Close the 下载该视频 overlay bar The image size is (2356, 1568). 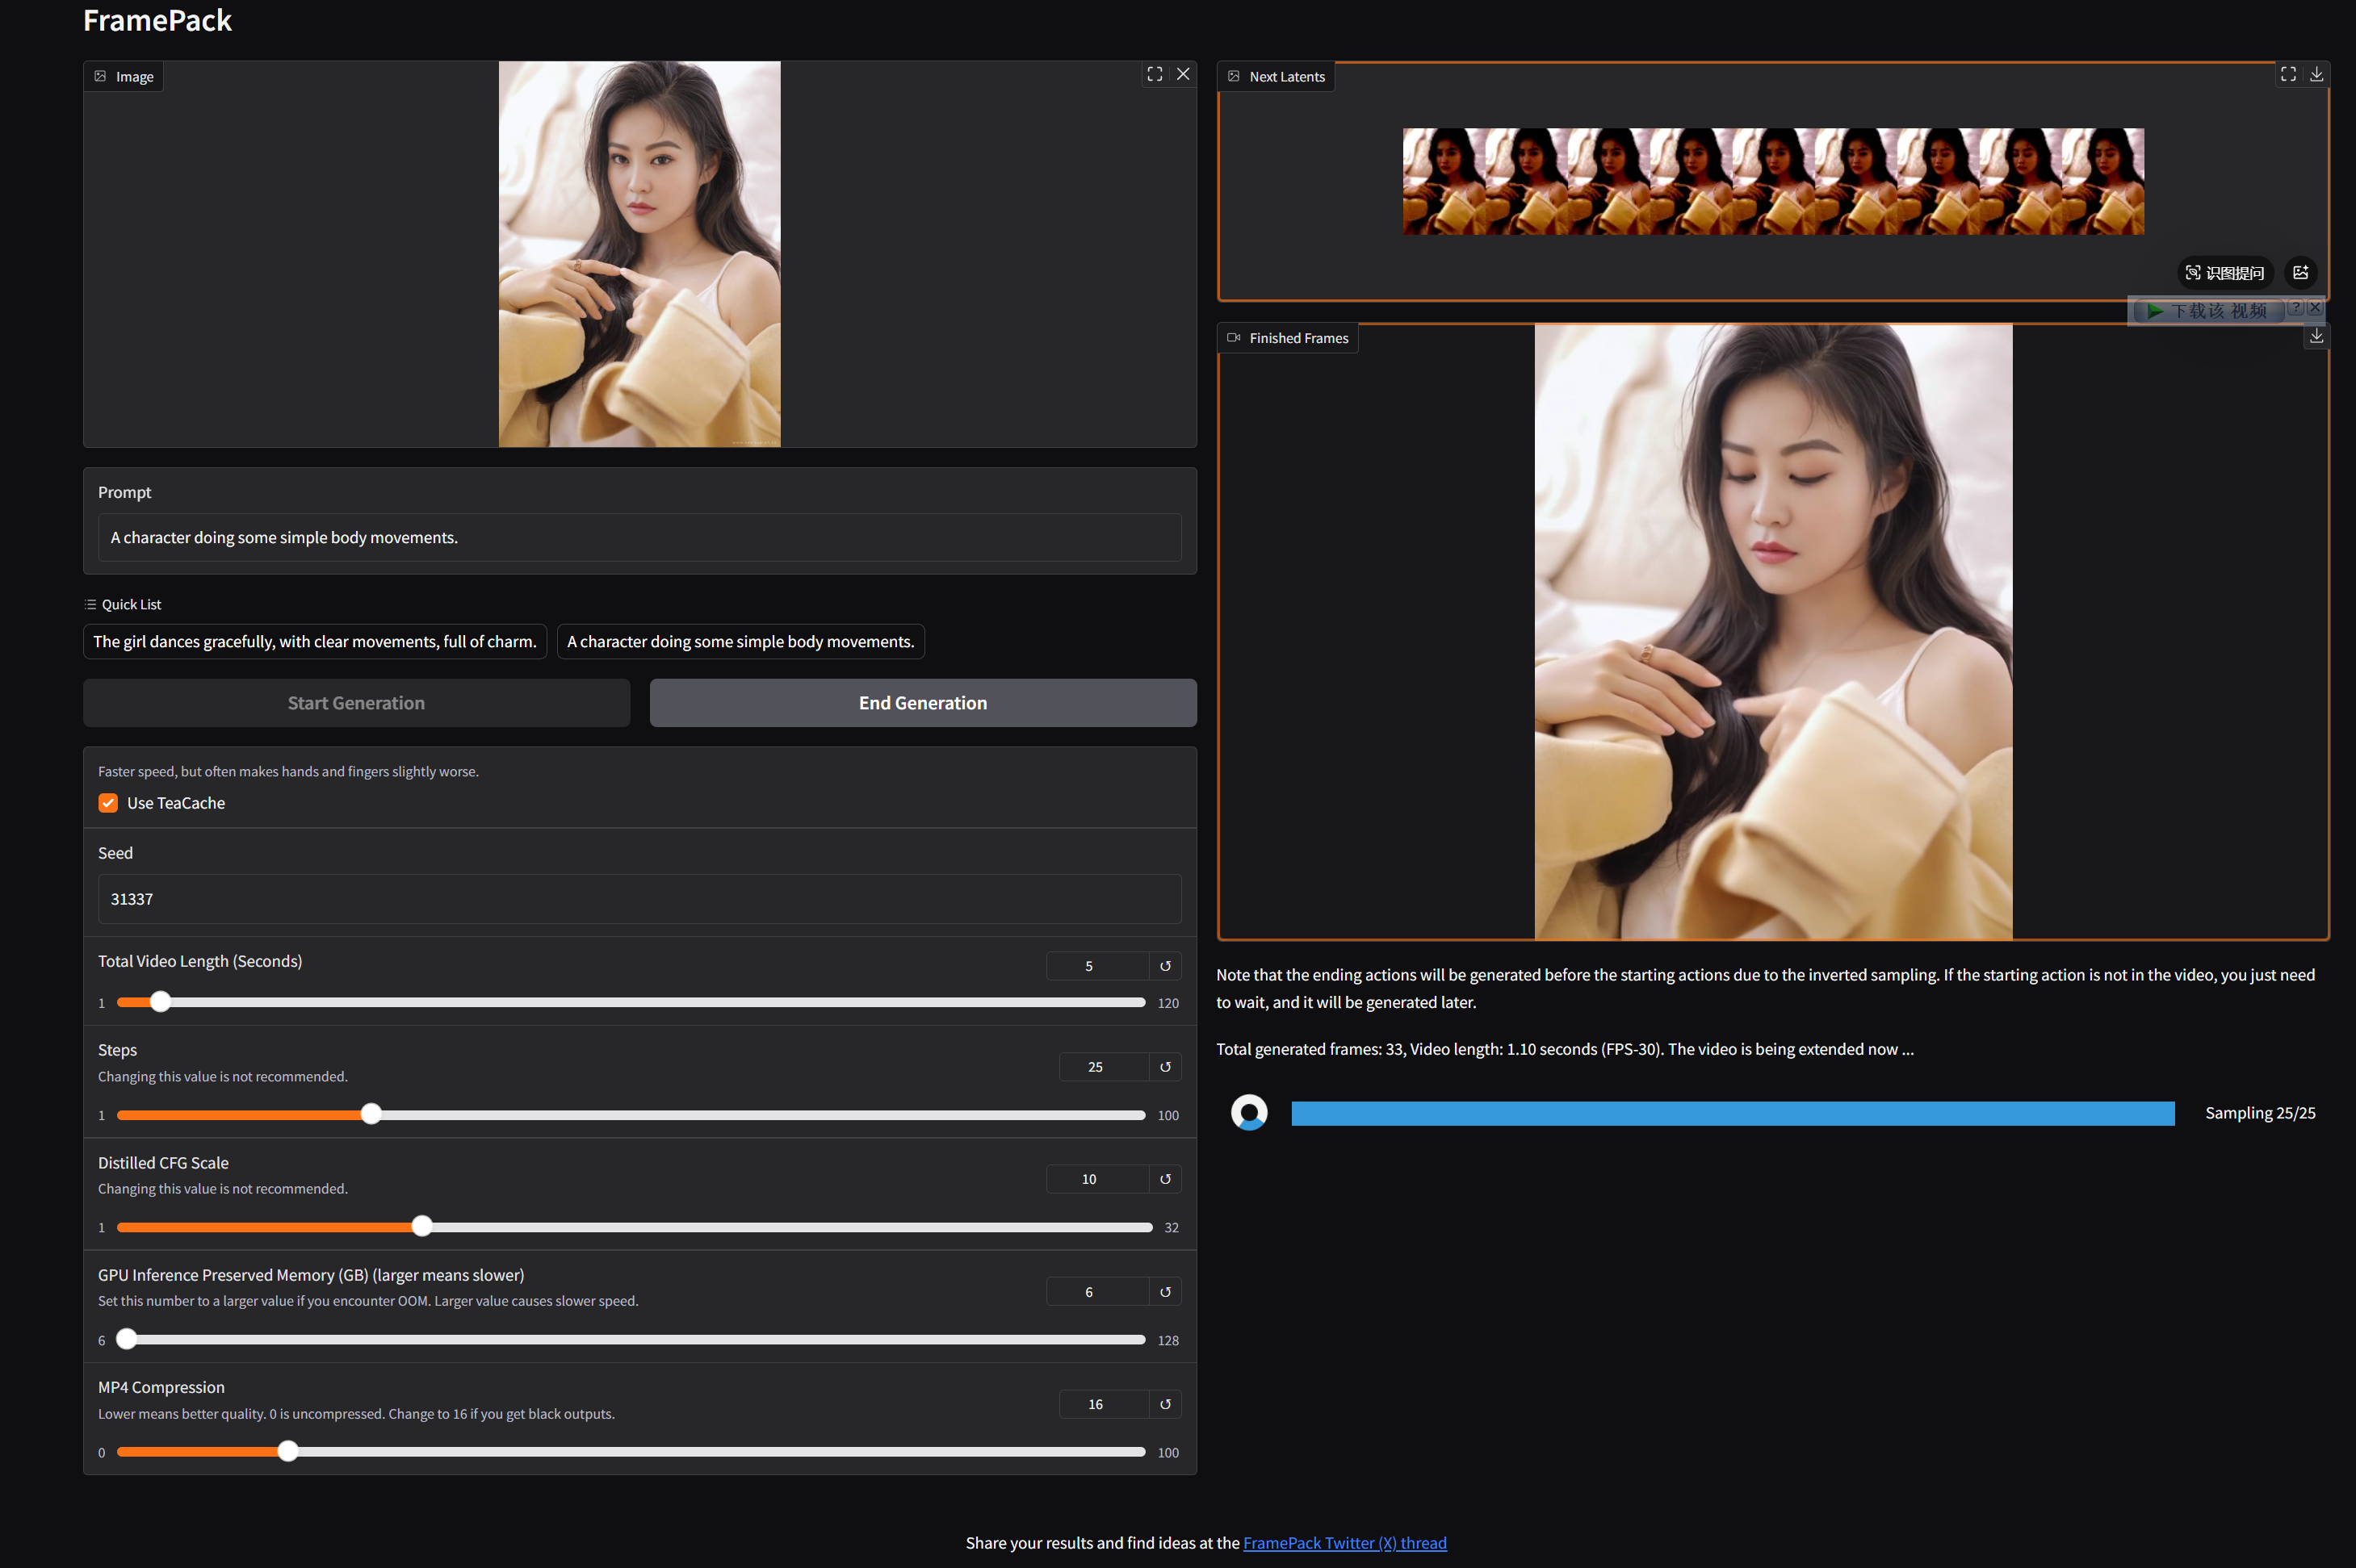[2314, 308]
